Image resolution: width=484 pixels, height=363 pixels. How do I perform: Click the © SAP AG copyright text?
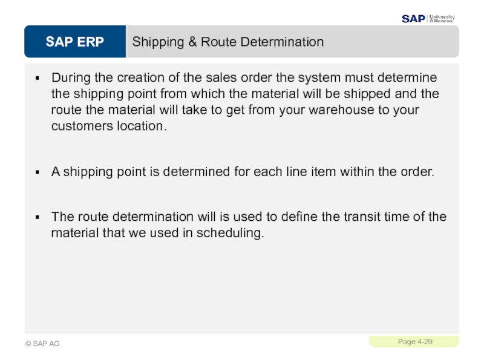click(x=42, y=344)
